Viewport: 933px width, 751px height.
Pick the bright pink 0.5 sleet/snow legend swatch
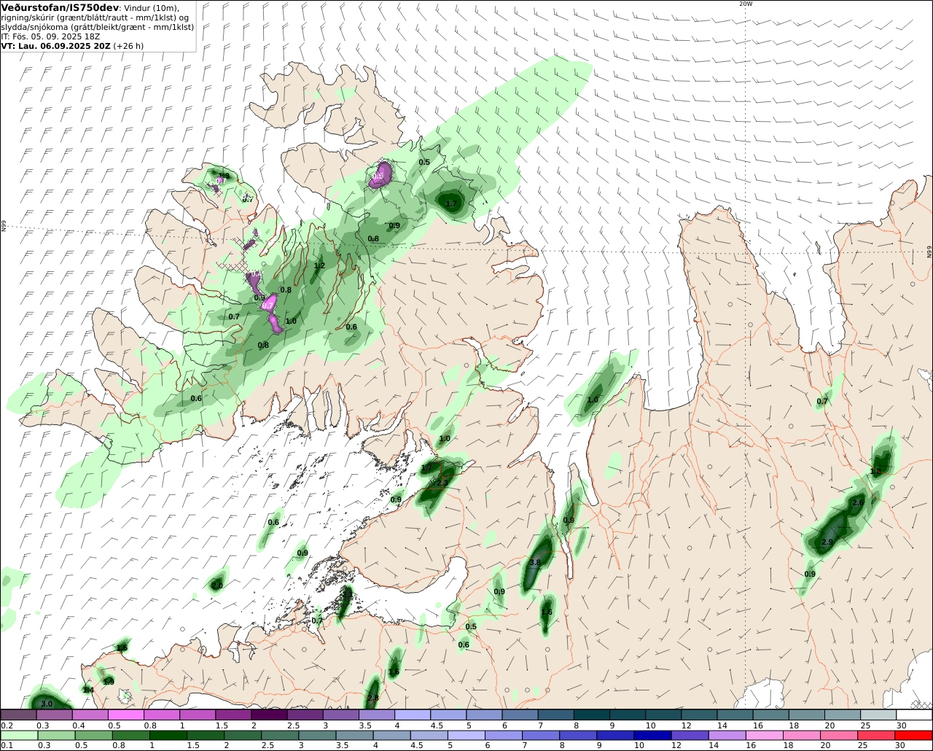click(x=125, y=715)
